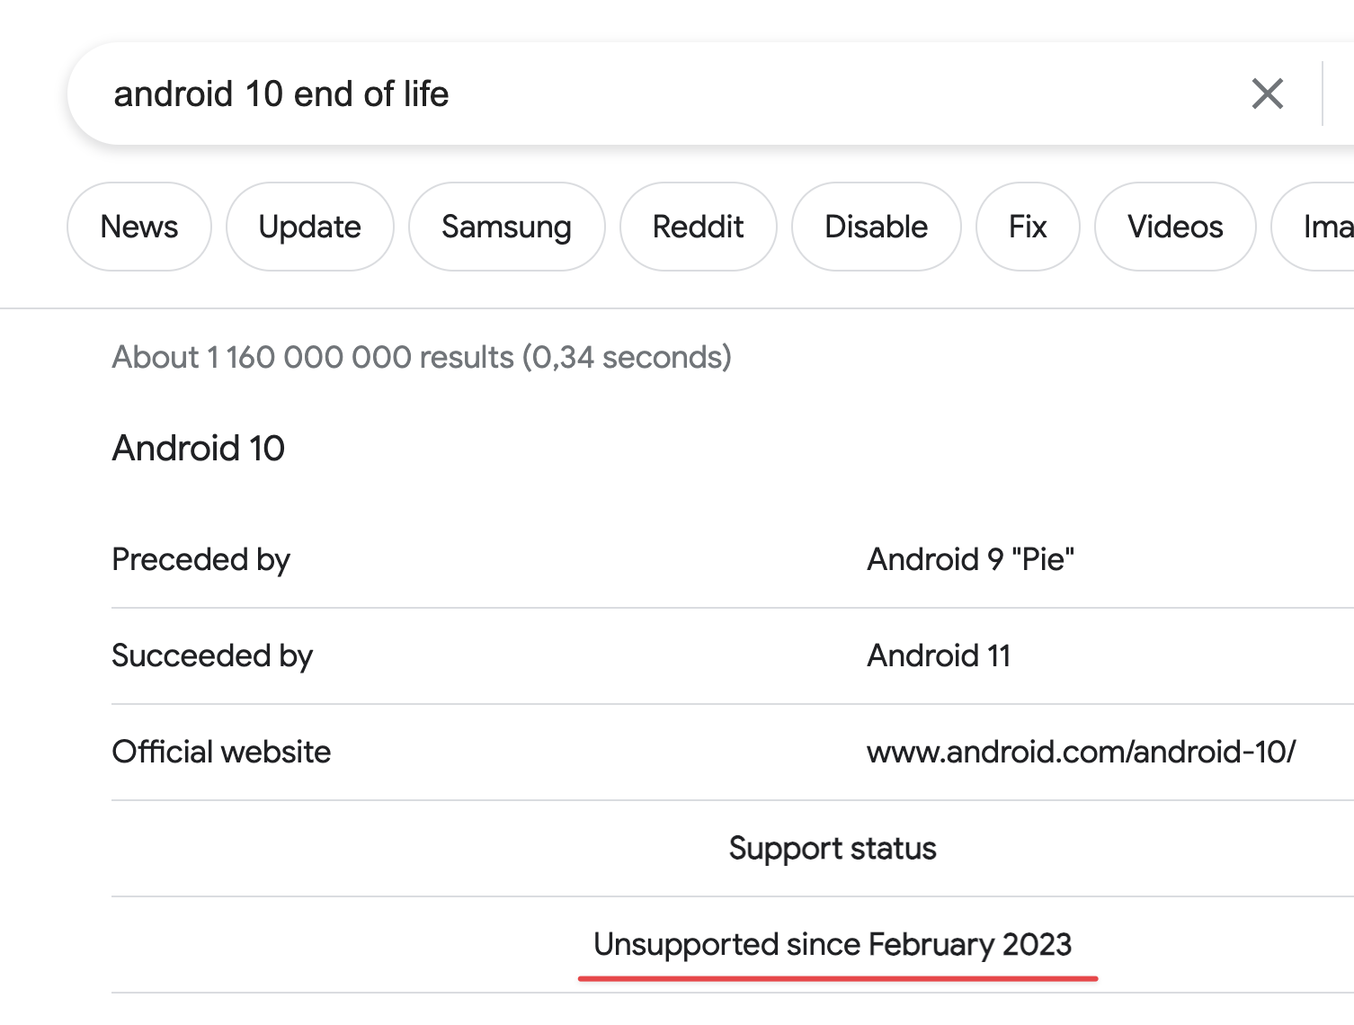Click the Succeeded by row label
The height and width of the screenshot is (1025, 1354).
[x=211, y=655]
